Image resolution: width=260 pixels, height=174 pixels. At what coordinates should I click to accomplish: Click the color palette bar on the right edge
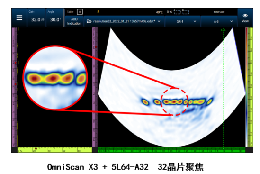coord(247,87)
